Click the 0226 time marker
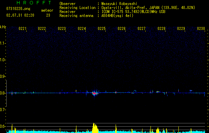This screenshot has height=133, width=209. click(122, 29)
